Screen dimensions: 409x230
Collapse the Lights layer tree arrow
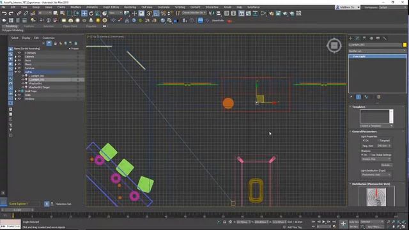coord(15,72)
